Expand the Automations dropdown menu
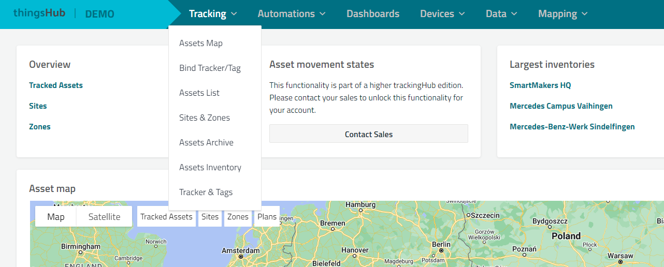The height and width of the screenshot is (267, 664). coord(292,14)
